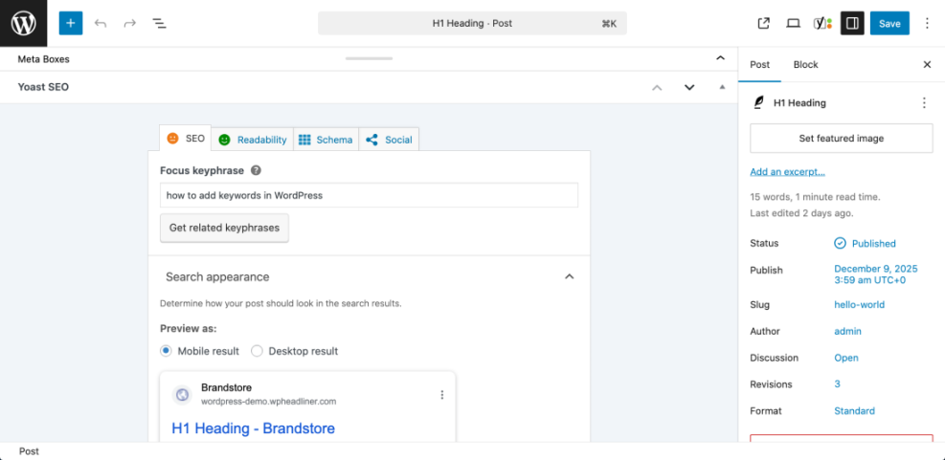Change the Standard post format

[x=854, y=411]
